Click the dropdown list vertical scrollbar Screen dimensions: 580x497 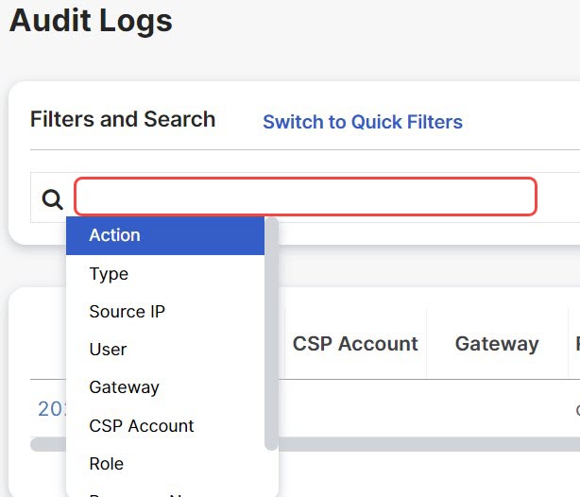(271, 334)
